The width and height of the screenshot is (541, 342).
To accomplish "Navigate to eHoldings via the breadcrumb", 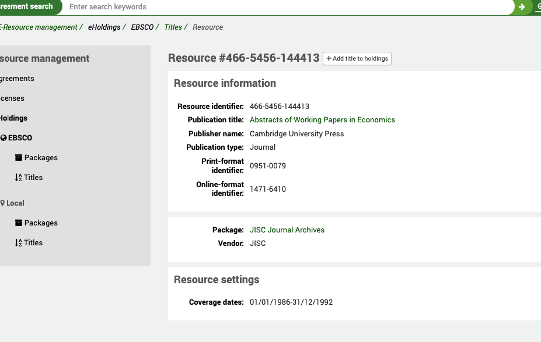I will coord(105,27).
